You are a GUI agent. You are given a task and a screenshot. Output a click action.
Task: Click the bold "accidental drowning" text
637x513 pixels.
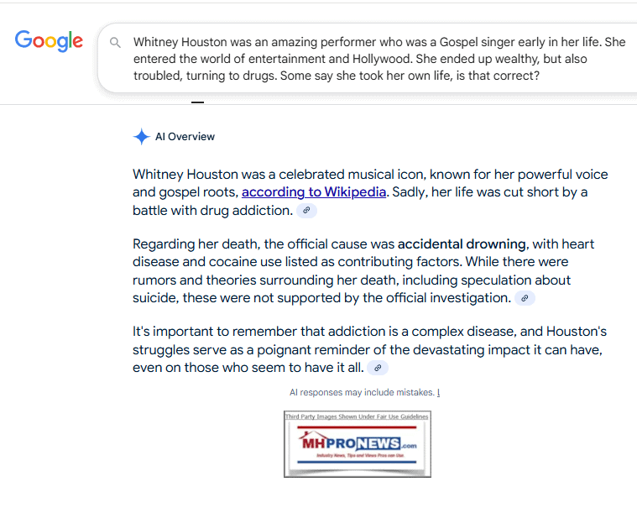tap(462, 244)
